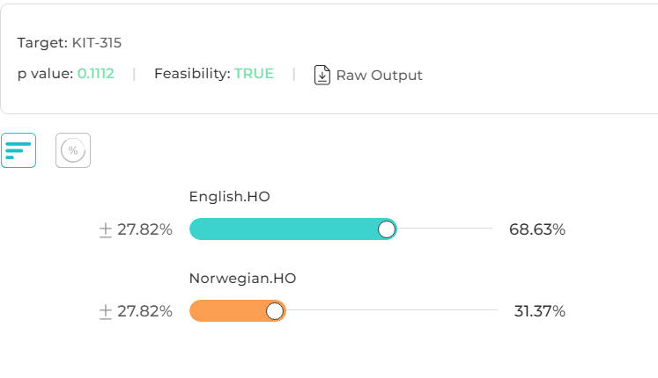Viewport: 658px width, 378px height.
Task: Click the Norwegian.HO slider handle
Action: [x=275, y=311]
